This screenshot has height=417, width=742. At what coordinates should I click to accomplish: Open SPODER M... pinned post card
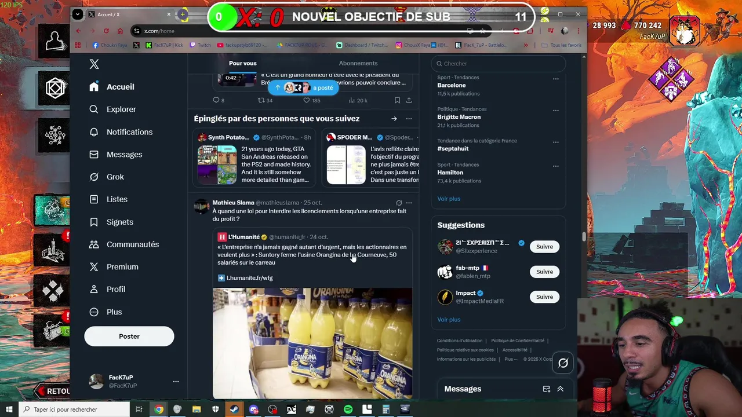[371, 158]
